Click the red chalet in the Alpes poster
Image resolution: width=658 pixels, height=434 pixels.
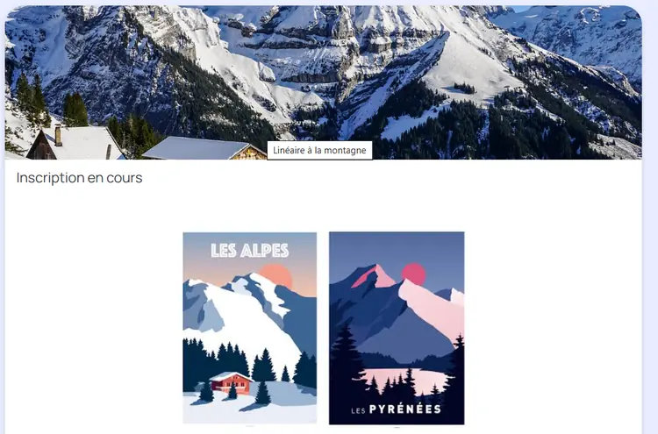231,382
